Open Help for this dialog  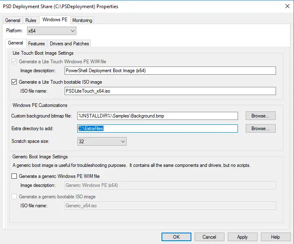click(276, 237)
